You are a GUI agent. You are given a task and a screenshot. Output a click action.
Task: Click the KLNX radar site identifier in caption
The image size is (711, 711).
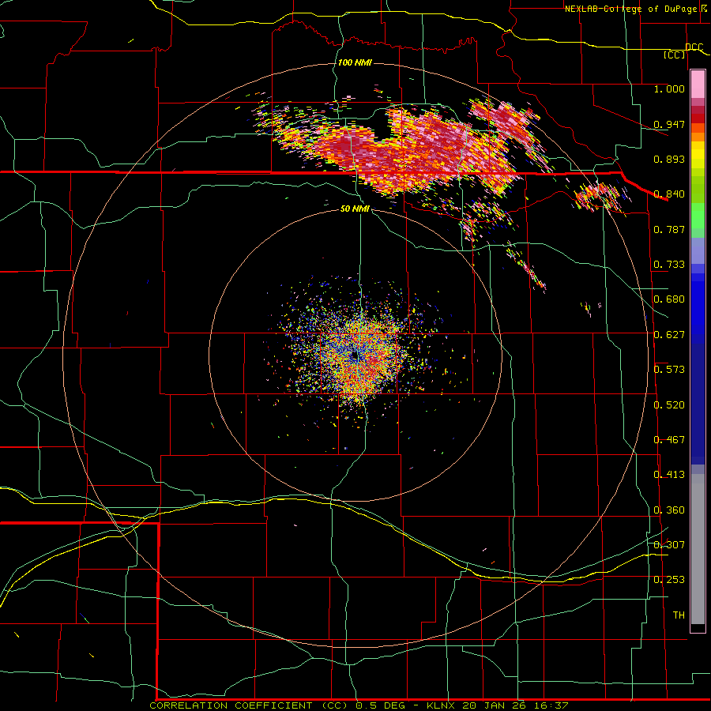point(442,705)
